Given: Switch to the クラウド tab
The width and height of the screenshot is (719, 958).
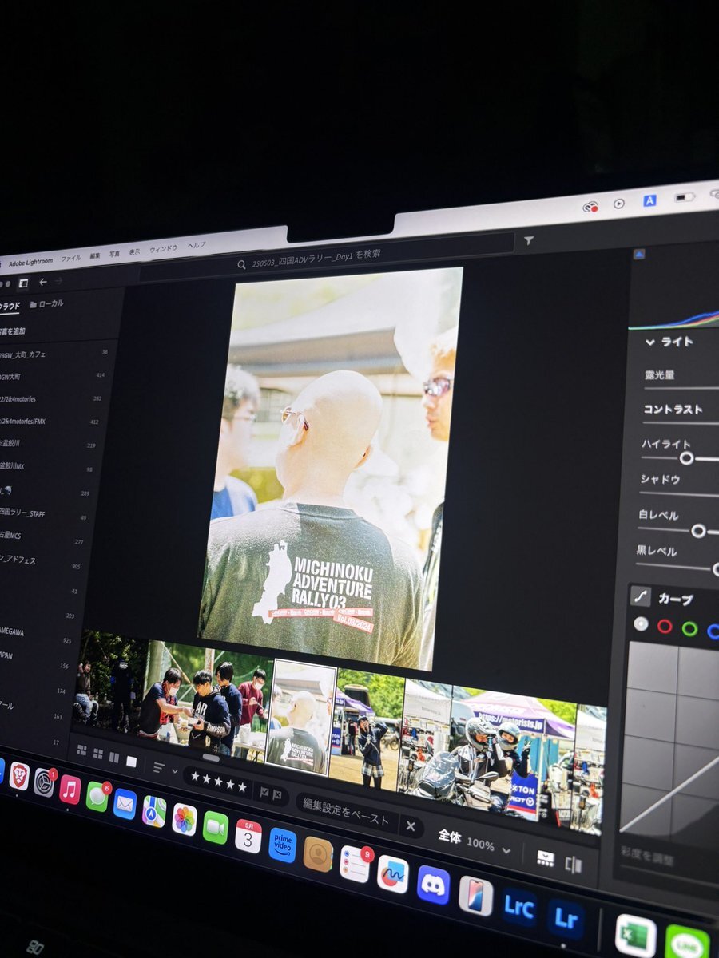Looking at the screenshot, I should 10,306.
